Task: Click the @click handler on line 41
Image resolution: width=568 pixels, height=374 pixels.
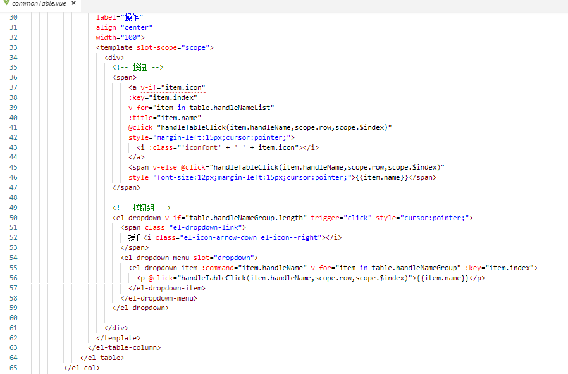Action: tap(260, 128)
